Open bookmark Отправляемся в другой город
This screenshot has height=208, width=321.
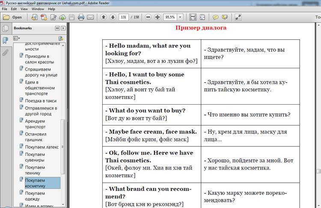coord(41,111)
